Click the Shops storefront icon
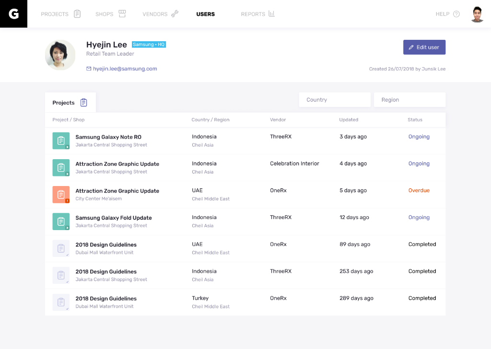 tap(122, 14)
